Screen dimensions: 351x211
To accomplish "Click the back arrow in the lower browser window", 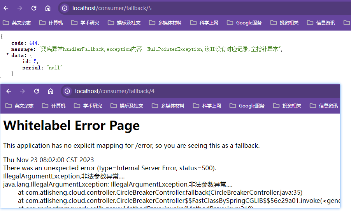I will (x=9, y=91).
